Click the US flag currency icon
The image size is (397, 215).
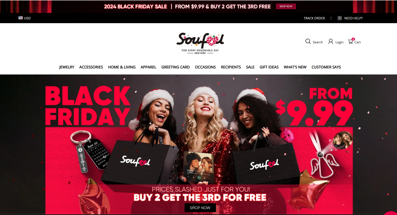coord(21,18)
